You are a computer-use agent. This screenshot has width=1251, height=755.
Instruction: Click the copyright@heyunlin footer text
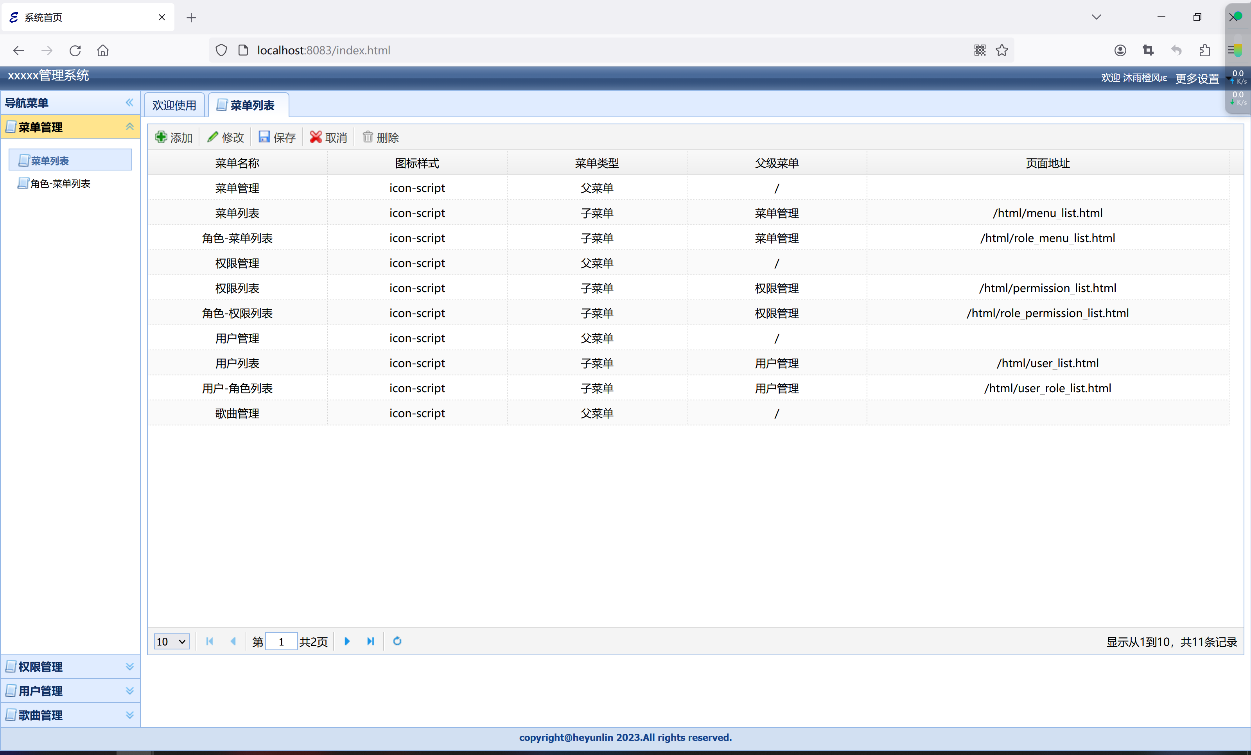[626, 737]
